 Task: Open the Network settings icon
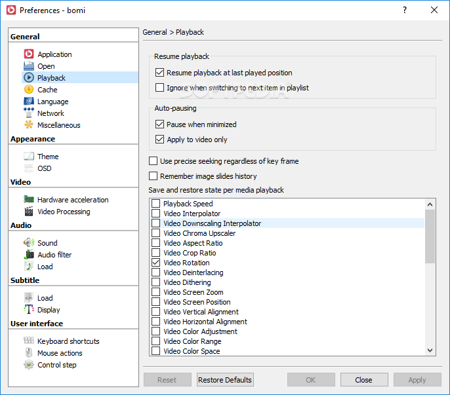[29, 113]
